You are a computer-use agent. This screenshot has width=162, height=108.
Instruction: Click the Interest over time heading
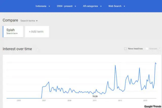(x=17, y=49)
